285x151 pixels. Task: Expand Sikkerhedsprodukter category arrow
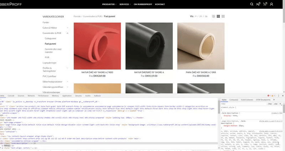pyautogui.click(x=67, y=82)
